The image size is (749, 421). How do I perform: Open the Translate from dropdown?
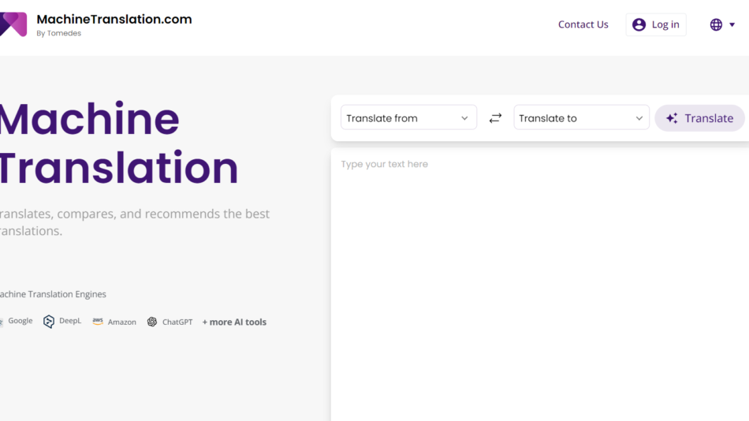tap(408, 117)
